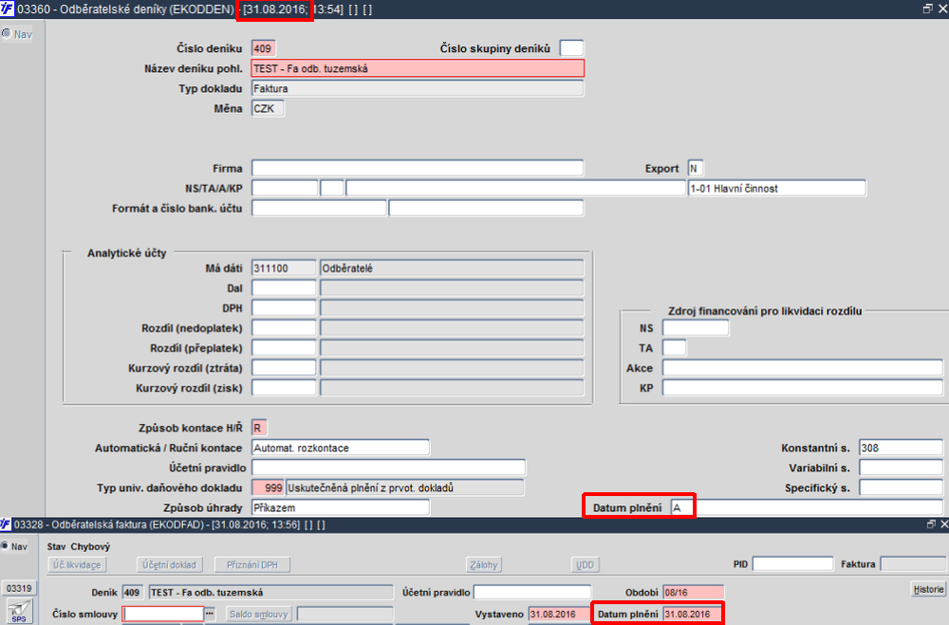
Task: Click the Specifický s. field
Action: [901, 487]
